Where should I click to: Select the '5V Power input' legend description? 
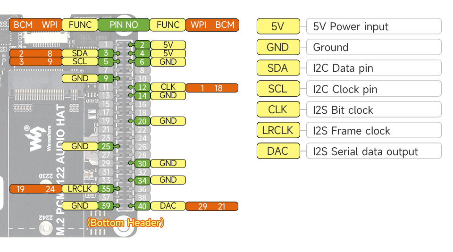(374, 26)
